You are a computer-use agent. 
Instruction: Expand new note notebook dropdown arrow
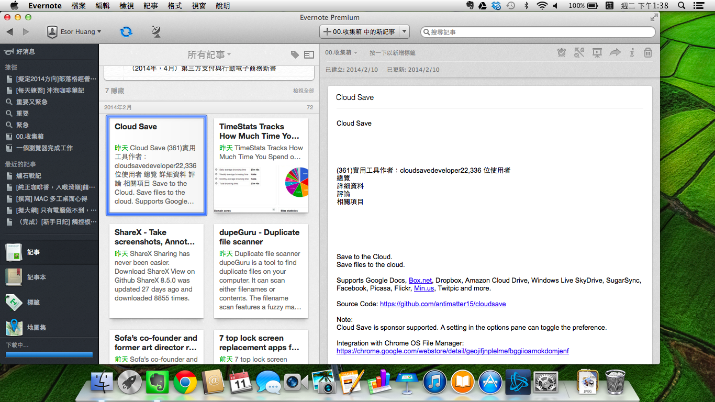[x=404, y=32]
